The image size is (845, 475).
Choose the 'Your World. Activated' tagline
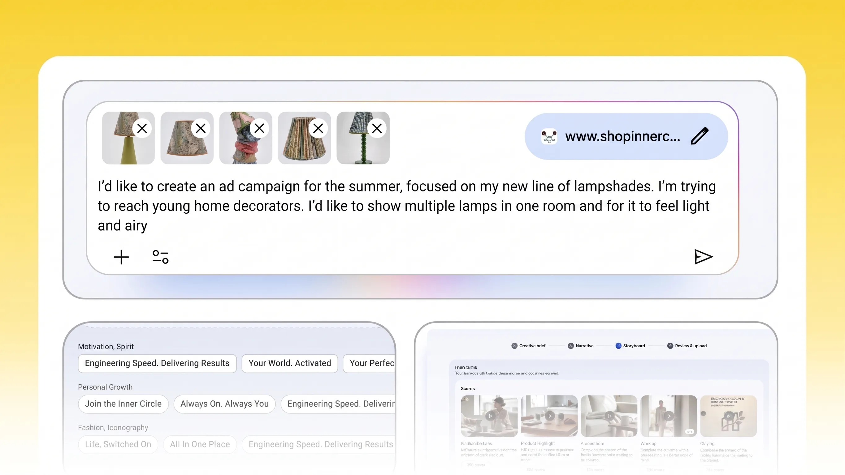click(290, 363)
